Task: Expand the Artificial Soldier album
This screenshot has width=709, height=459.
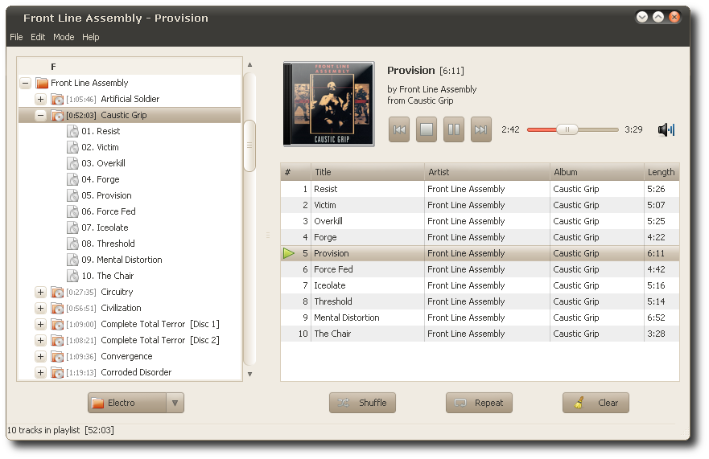Action: coord(41,99)
